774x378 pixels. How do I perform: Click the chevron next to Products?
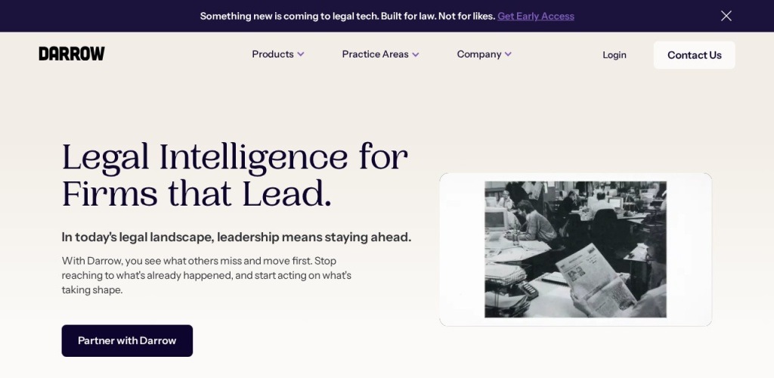point(301,54)
